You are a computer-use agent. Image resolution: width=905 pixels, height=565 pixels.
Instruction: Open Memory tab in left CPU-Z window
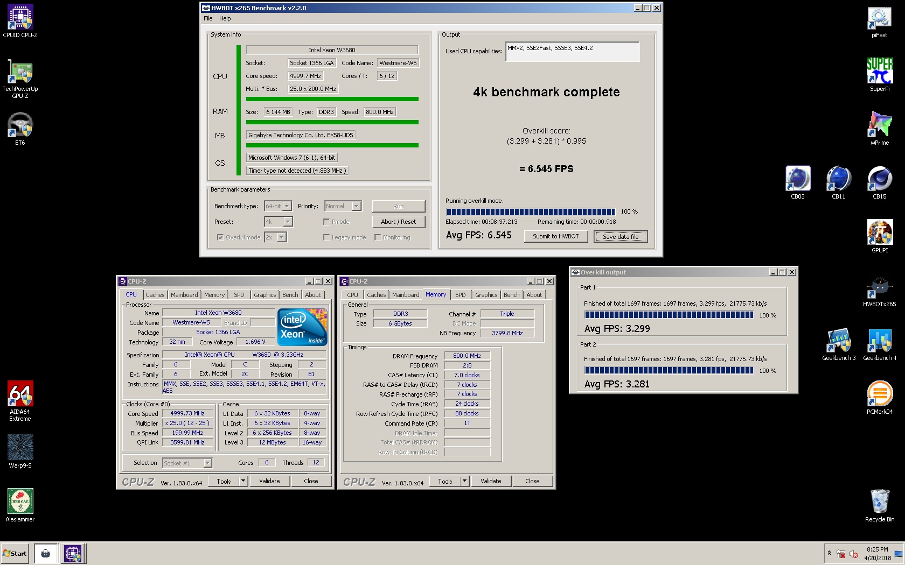(x=214, y=295)
